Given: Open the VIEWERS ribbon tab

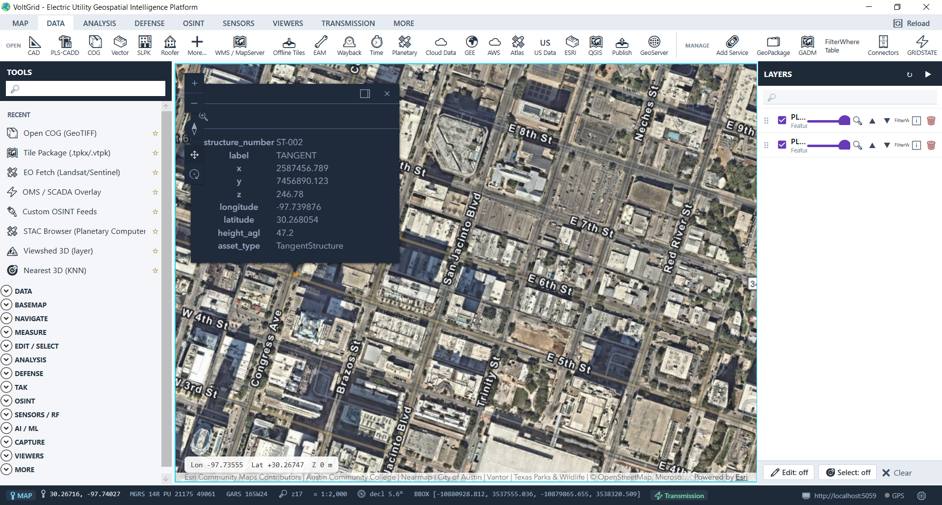Looking at the screenshot, I should pyautogui.click(x=288, y=23).
